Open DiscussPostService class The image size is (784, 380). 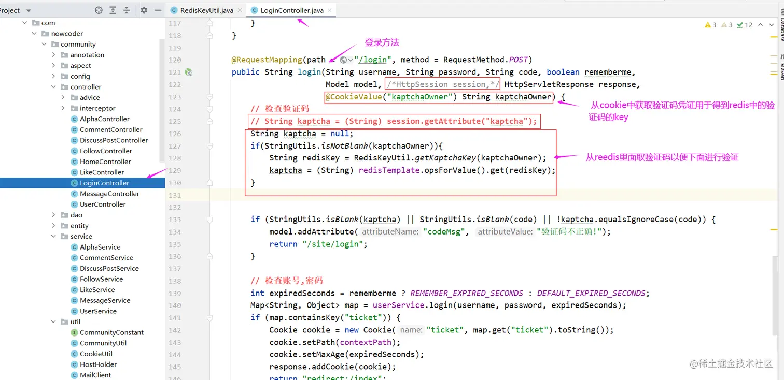point(109,268)
